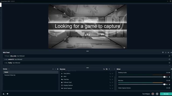Viewport: 172px width, 96px height.
Task: Toggle visibility of Display Capture source
Action: (x=113, y=85)
